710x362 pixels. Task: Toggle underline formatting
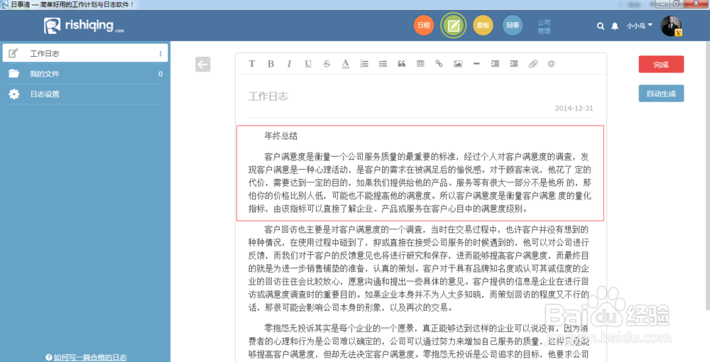(308, 64)
